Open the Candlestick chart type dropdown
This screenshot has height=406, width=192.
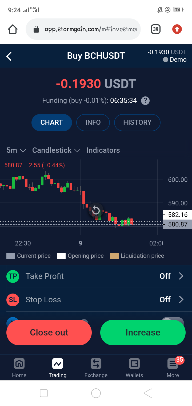tap(56, 150)
